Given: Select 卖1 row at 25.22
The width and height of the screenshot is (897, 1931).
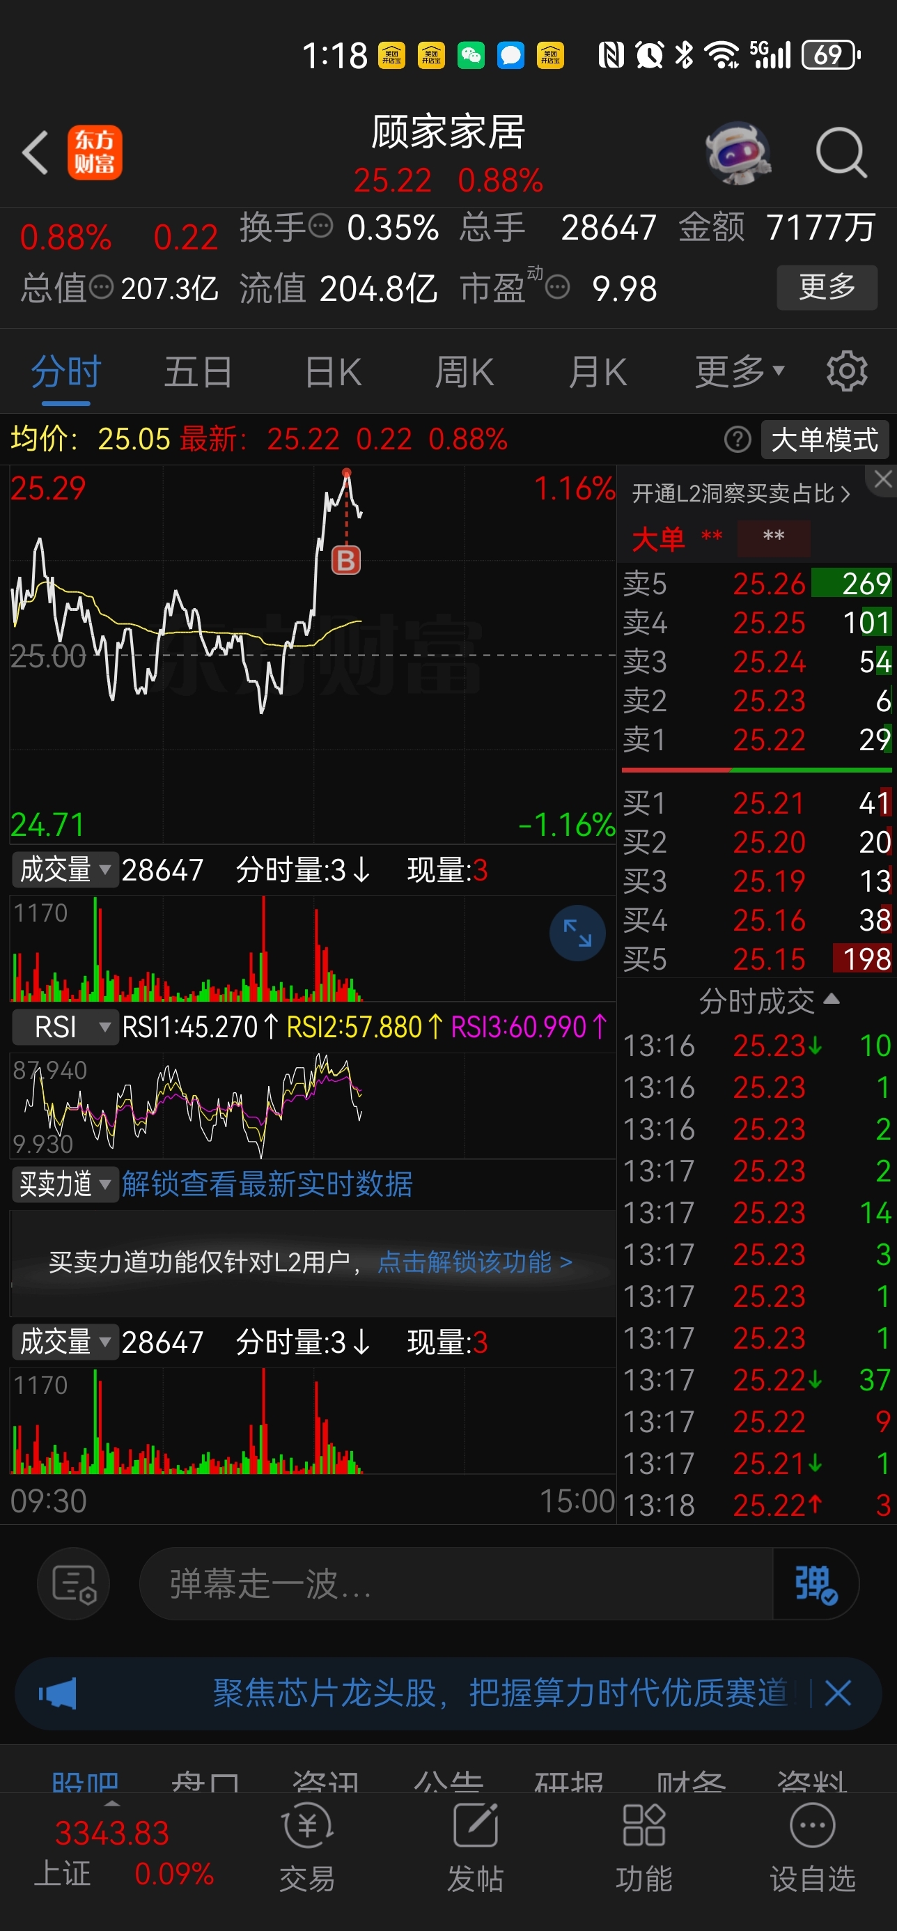Looking at the screenshot, I should [x=756, y=739].
